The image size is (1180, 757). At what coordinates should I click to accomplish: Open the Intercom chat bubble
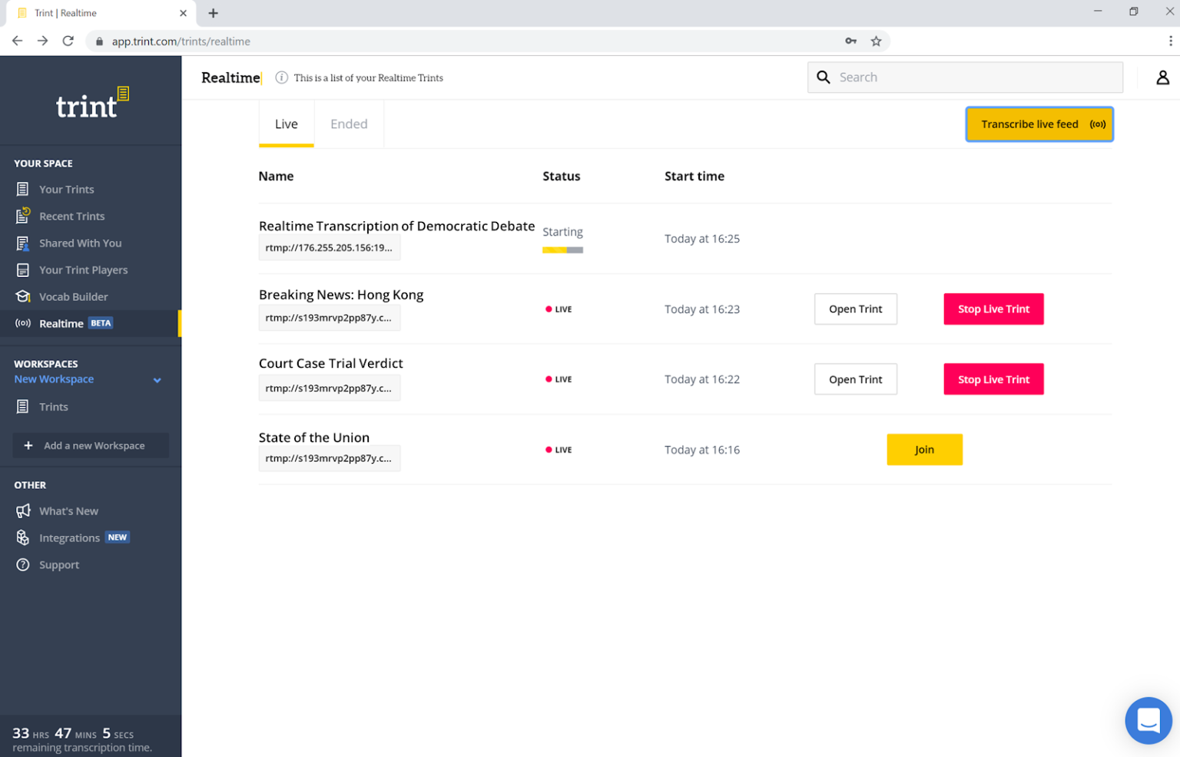coord(1148,720)
